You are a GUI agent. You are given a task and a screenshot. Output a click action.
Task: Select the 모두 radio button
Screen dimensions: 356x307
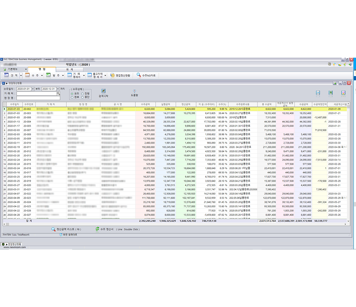point(72,94)
